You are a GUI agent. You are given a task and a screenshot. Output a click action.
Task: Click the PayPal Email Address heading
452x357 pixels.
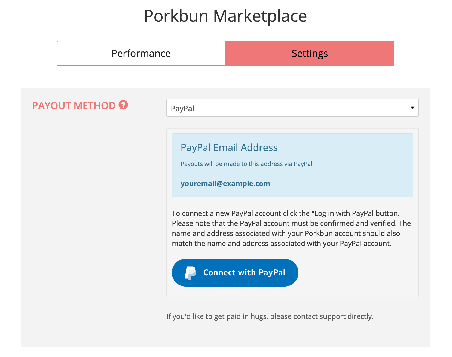(x=229, y=147)
